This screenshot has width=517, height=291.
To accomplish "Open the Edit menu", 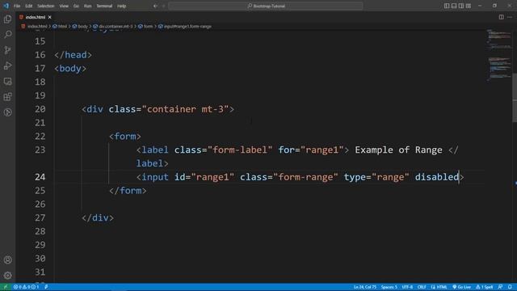I will coord(29,6).
